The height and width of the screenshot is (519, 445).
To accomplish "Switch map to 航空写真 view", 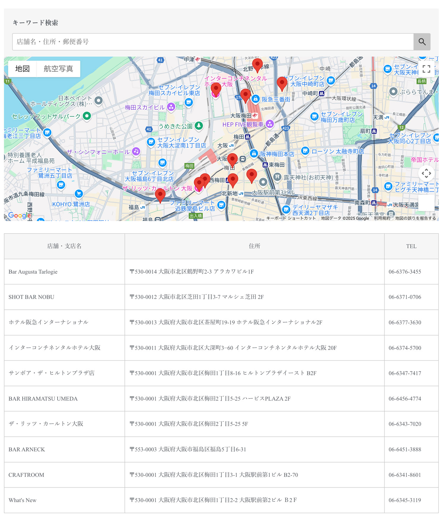I will tap(58, 69).
